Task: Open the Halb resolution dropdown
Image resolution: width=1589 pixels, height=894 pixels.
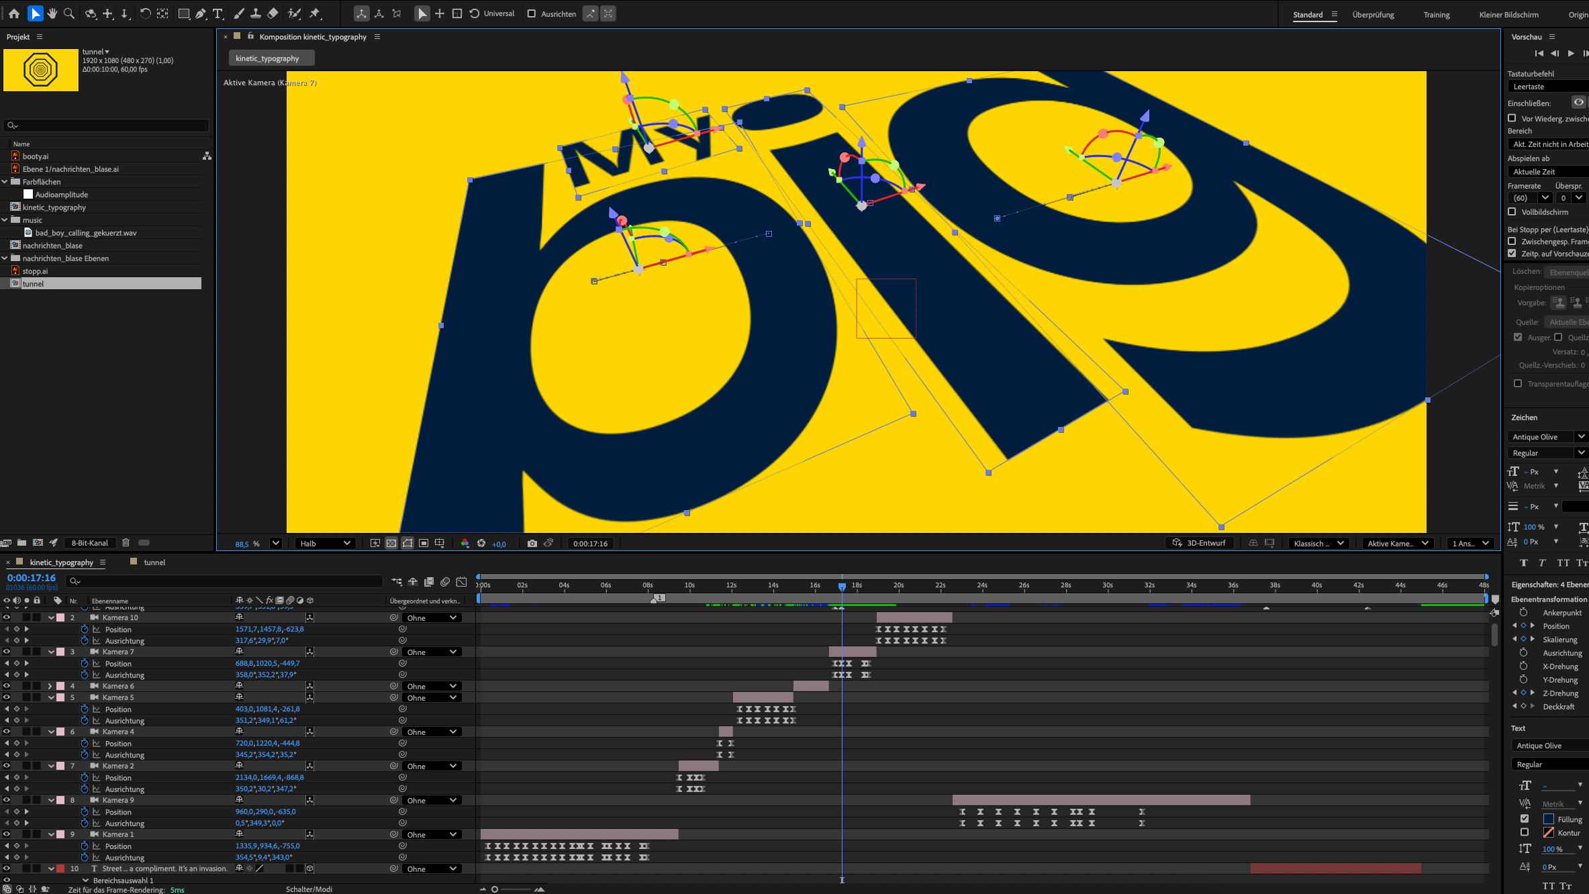Action: (325, 543)
